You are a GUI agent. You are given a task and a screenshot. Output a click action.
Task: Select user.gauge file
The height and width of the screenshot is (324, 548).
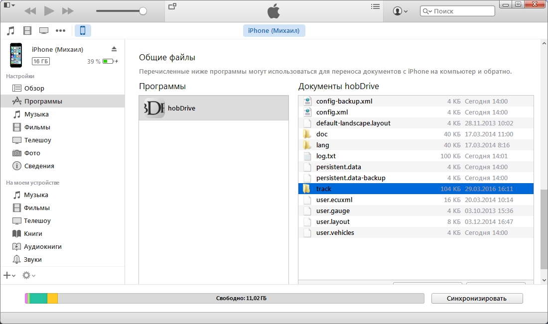tap(416, 211)
